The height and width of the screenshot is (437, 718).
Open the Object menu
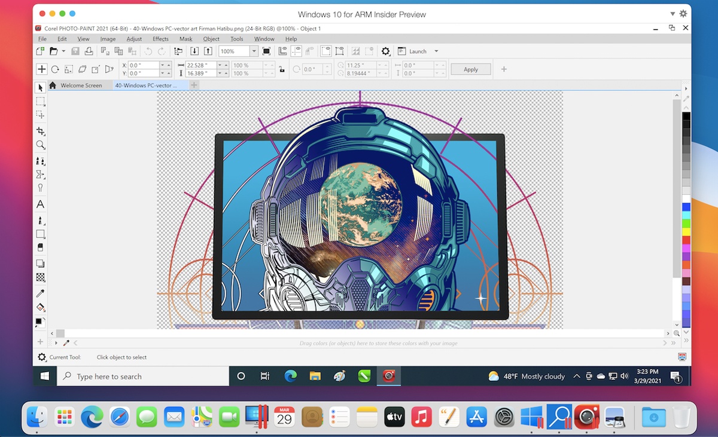[x=211, y=39]
